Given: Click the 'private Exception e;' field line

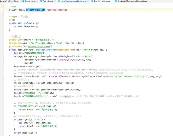Looking at the screenshot, I should tap(26, 26).
